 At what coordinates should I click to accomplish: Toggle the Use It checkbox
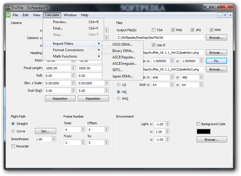154,45
